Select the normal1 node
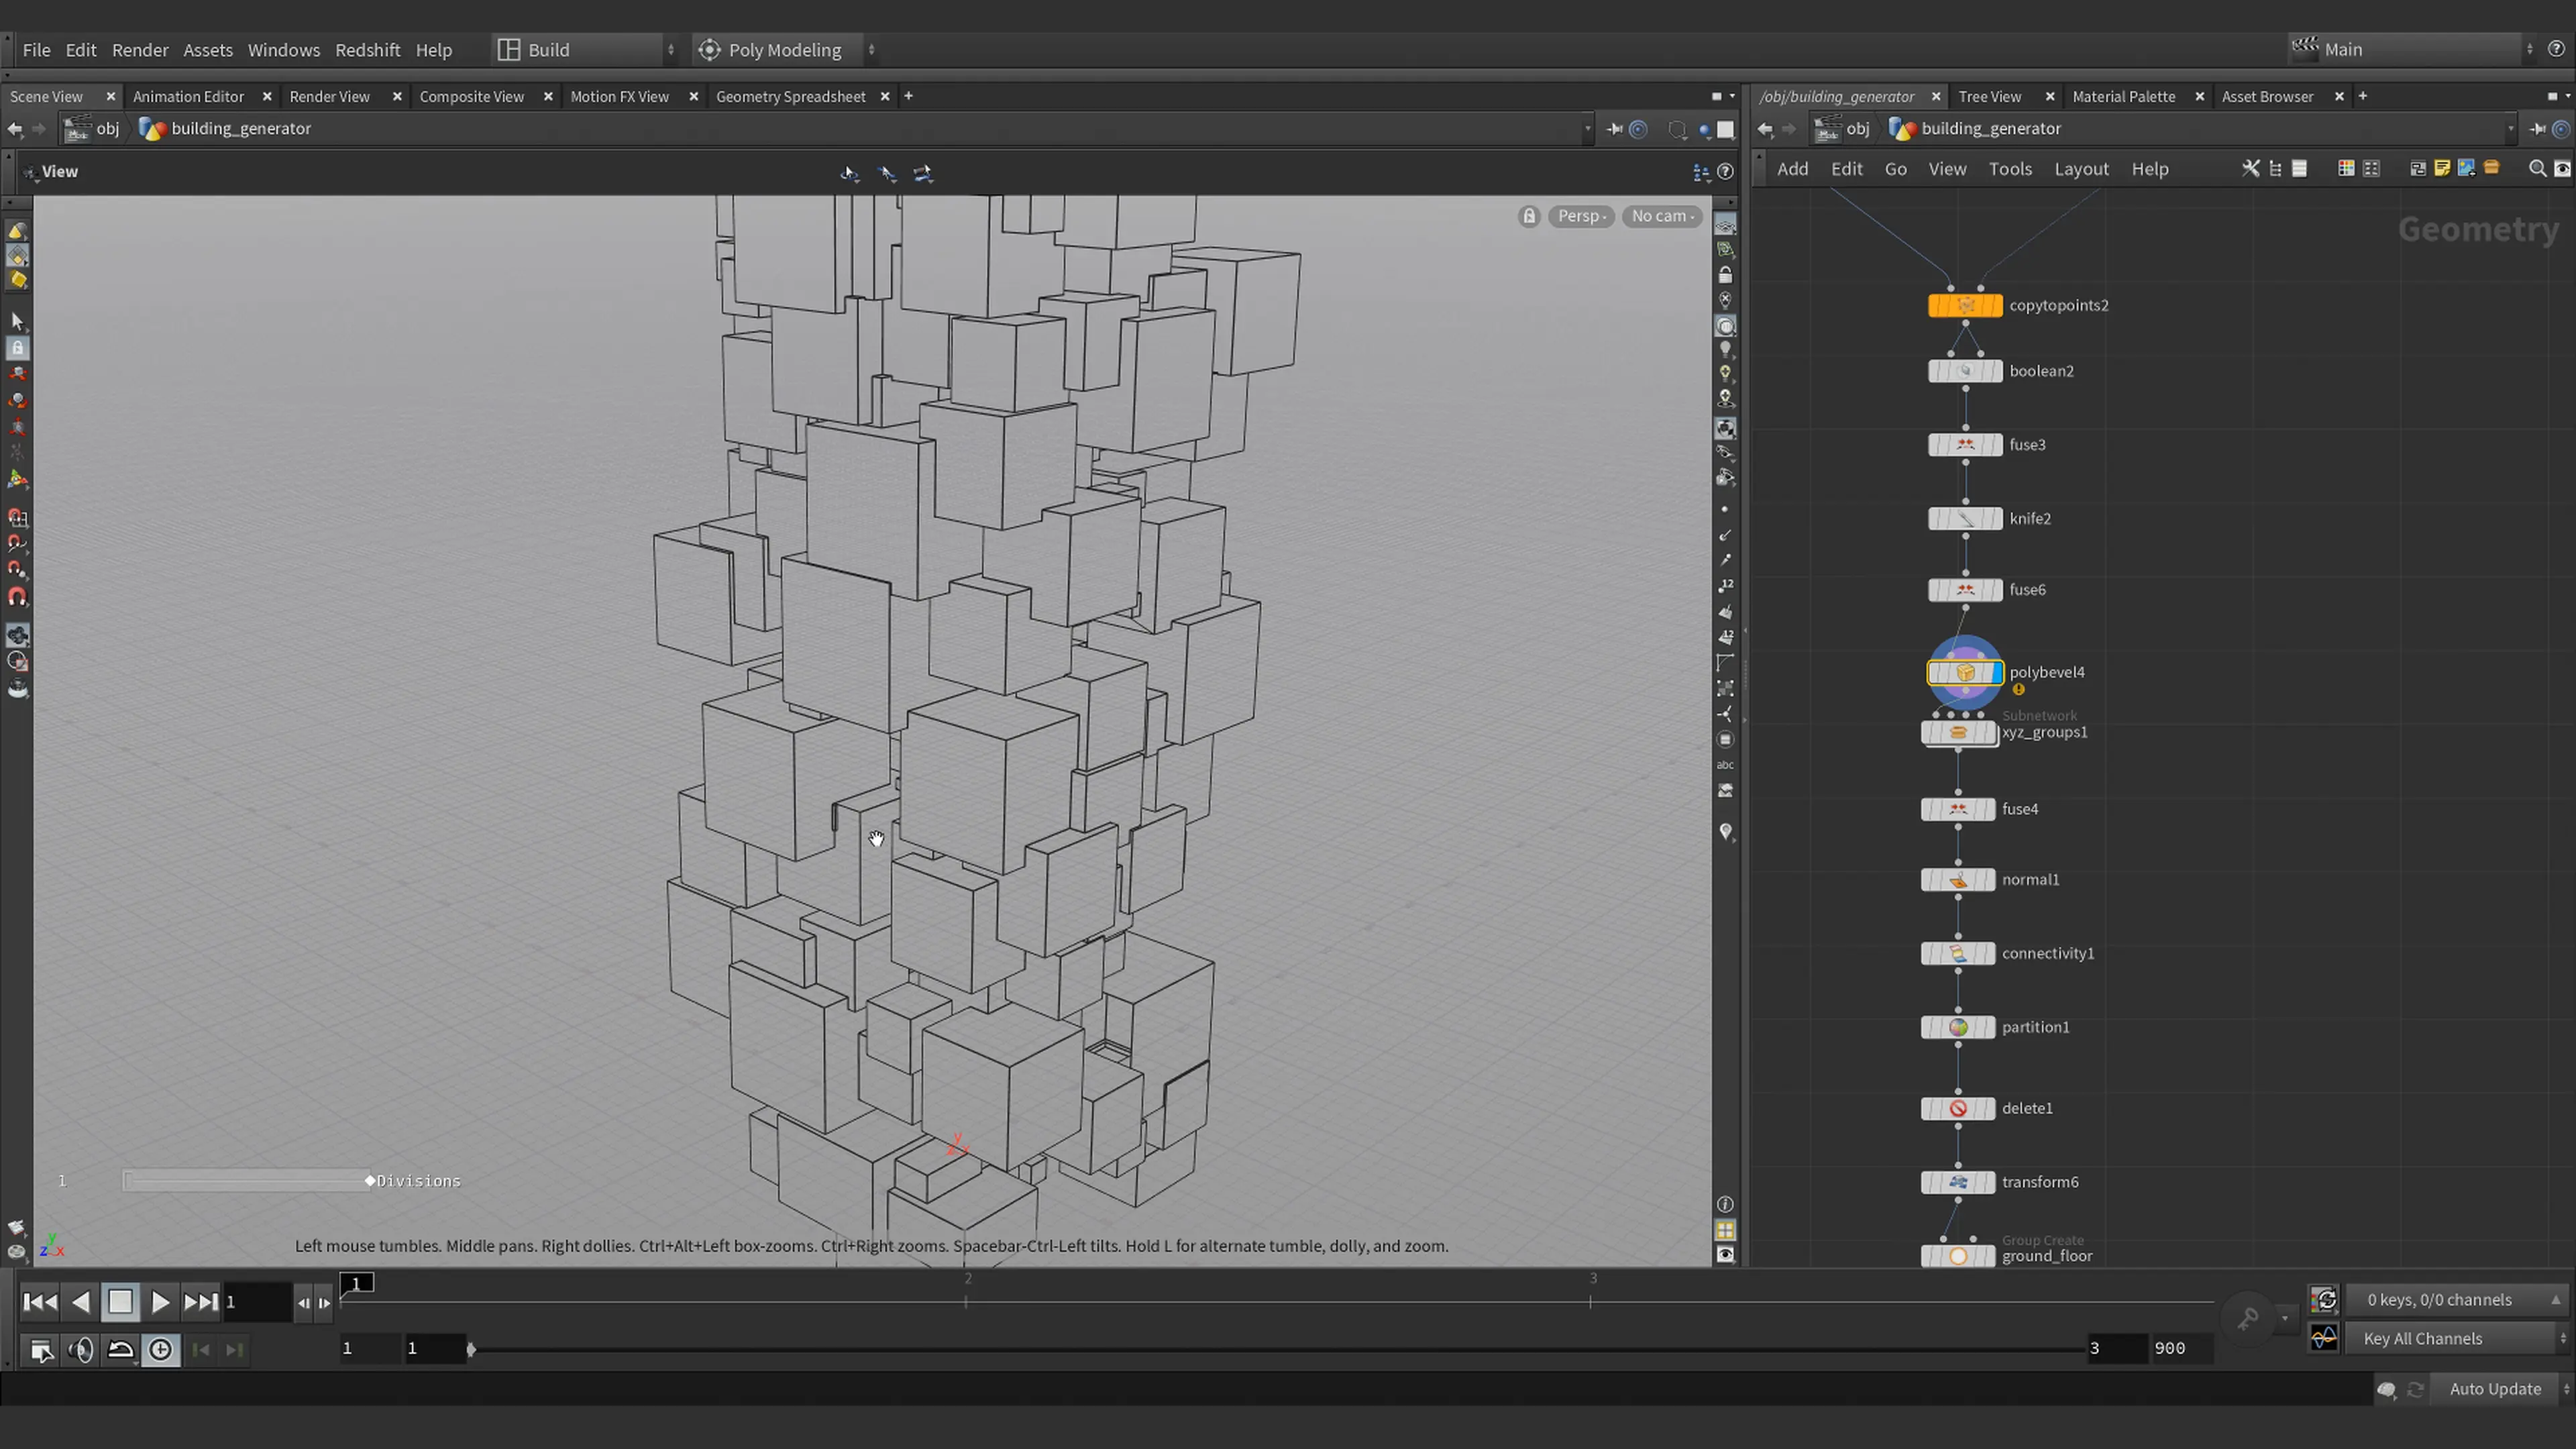 point(1958,880)
